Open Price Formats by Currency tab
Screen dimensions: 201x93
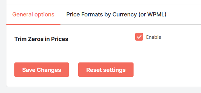point(116,15)
